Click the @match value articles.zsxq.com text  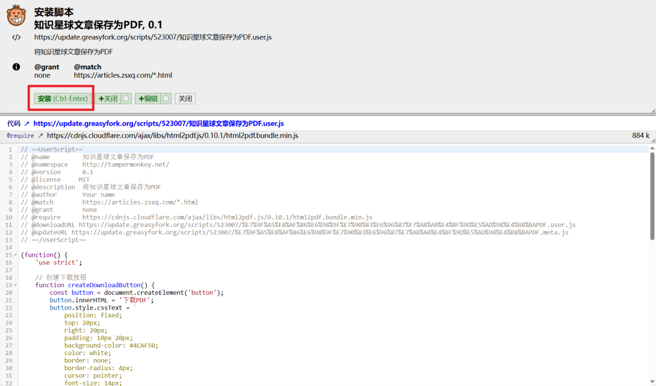123,76
